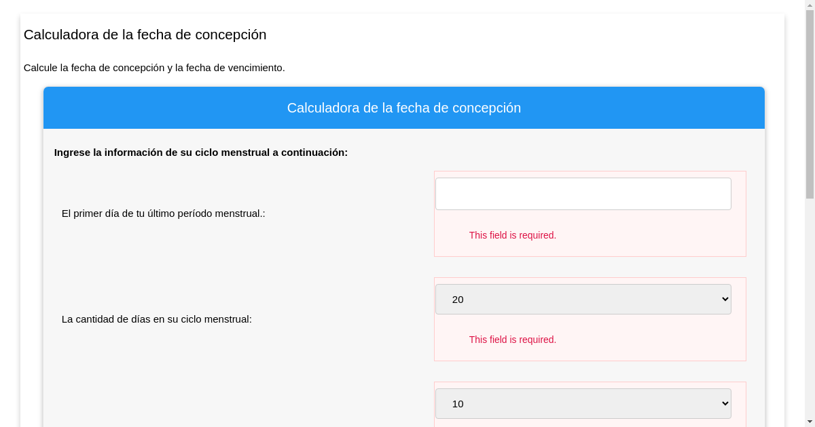The height and width of the screenshot is (427, 815).
Task: Click the second 'This field is required' warning
Action: click(513, 340)
